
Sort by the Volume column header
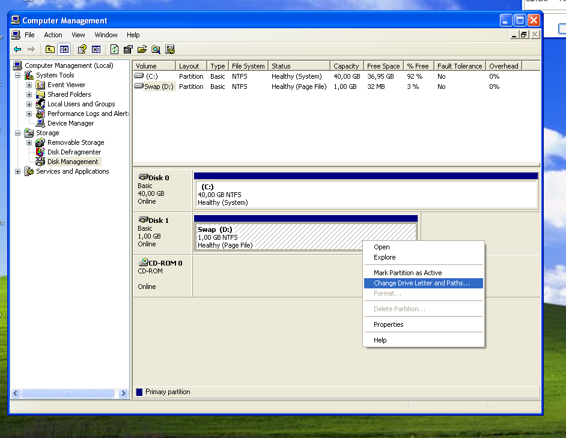click(x=154, y=66)
